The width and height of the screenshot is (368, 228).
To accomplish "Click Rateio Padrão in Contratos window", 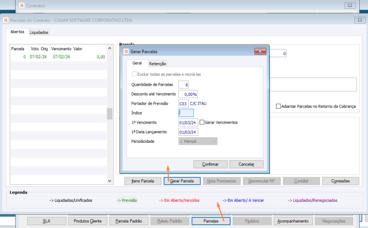I will [x=170, y=221].
